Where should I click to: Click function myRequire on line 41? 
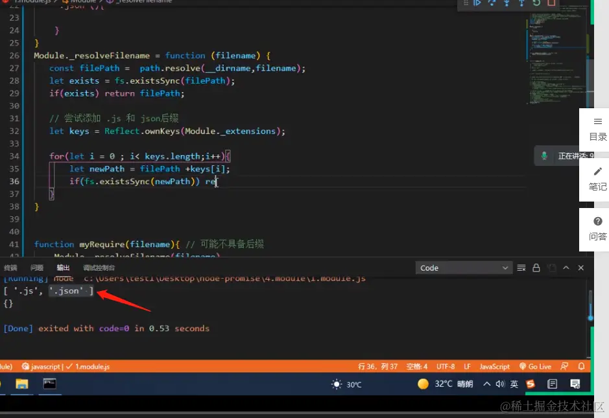[79, 244]
